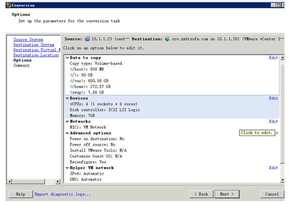290x205 pixels.
Task: Edit the Devices settings
Action: pyautogui.click(x=273, y=98)
